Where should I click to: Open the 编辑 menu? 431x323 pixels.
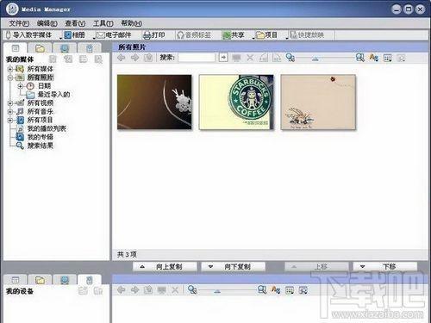47,23
